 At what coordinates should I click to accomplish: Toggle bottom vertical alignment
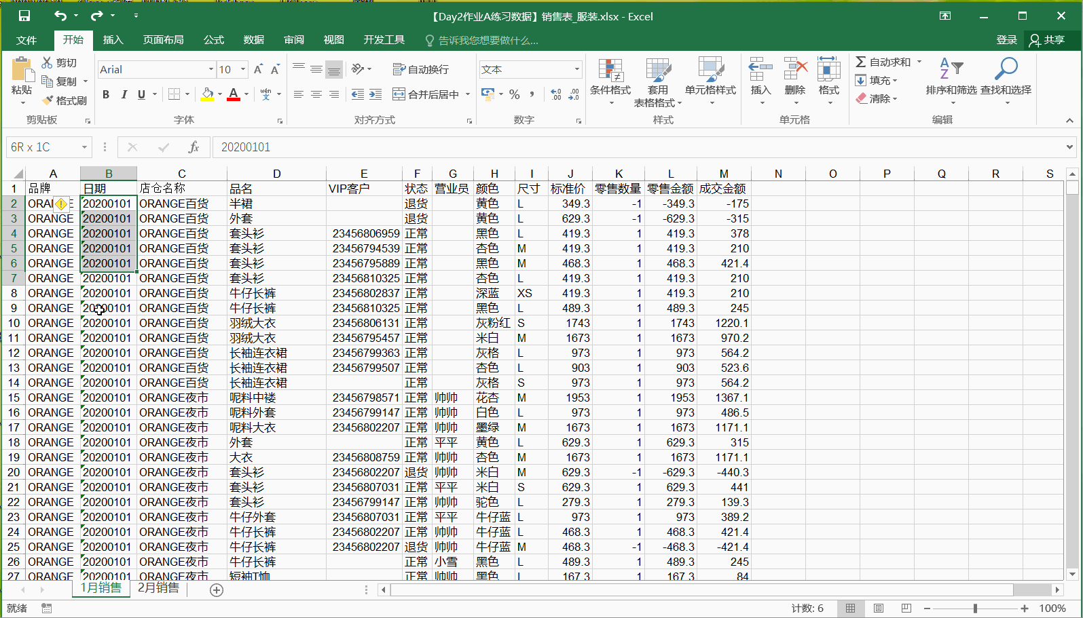[x=334, y=69]
